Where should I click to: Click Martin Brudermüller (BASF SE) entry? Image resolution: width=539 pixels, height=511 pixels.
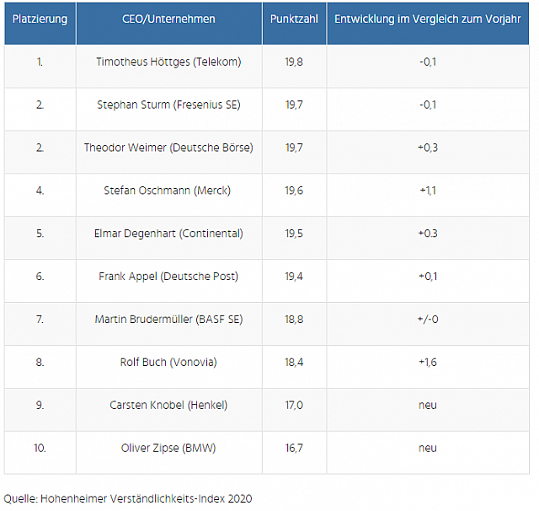point(168,320)
